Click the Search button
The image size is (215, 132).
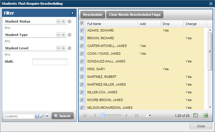(63, 116)
